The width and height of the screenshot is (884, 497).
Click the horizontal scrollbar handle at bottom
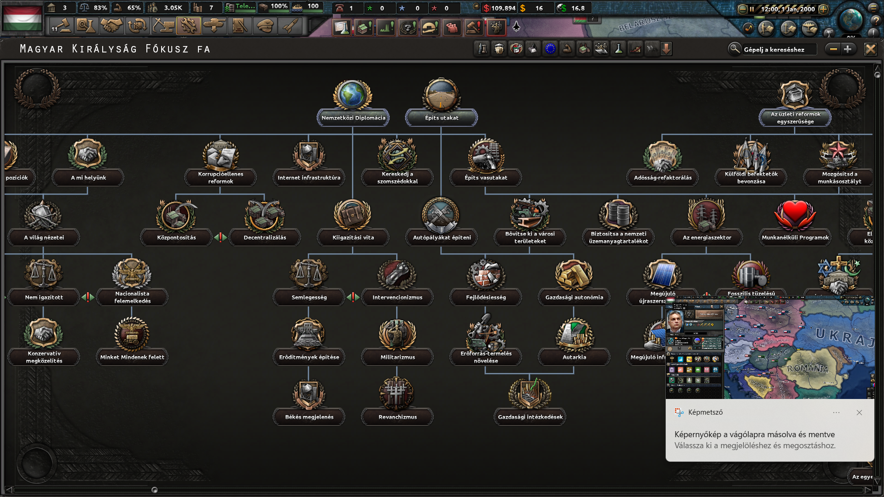click(155, 490)
